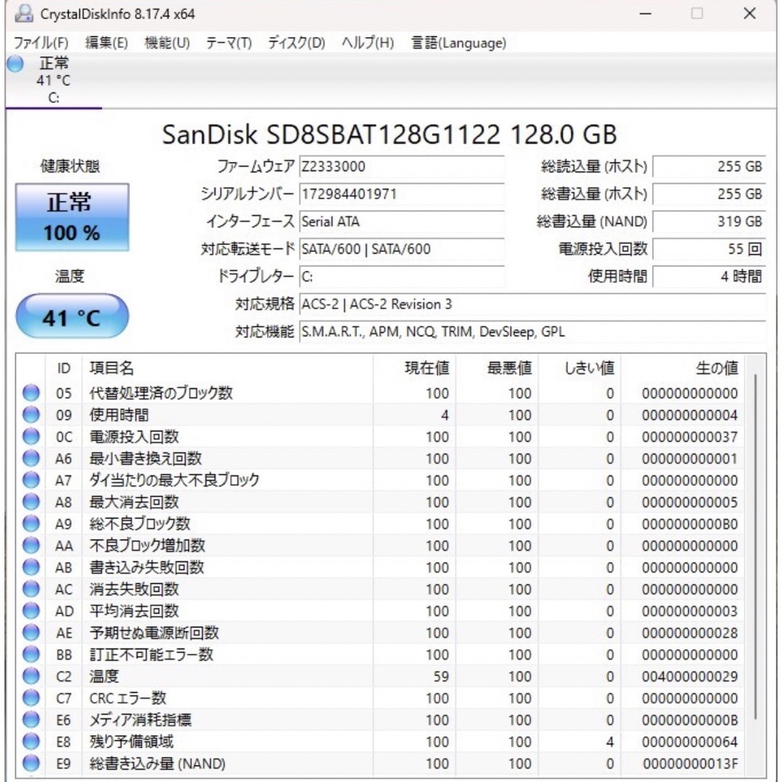Viewport: 782px width, 782px height.
Task: Click the transfer mode field SATA/600 | SATA/600
Action: 402,249
